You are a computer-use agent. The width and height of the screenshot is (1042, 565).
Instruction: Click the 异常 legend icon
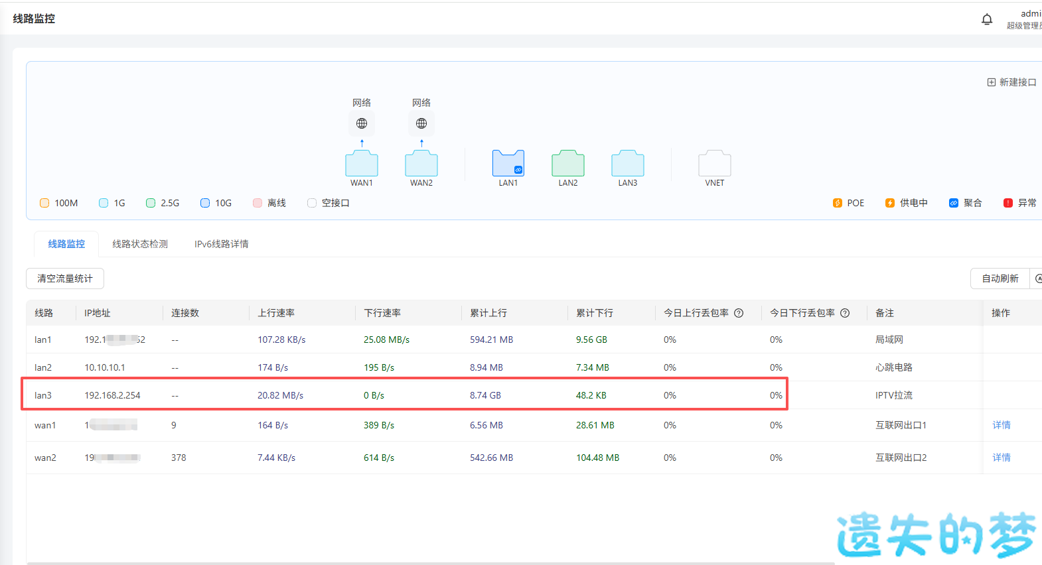[1008, 203]
